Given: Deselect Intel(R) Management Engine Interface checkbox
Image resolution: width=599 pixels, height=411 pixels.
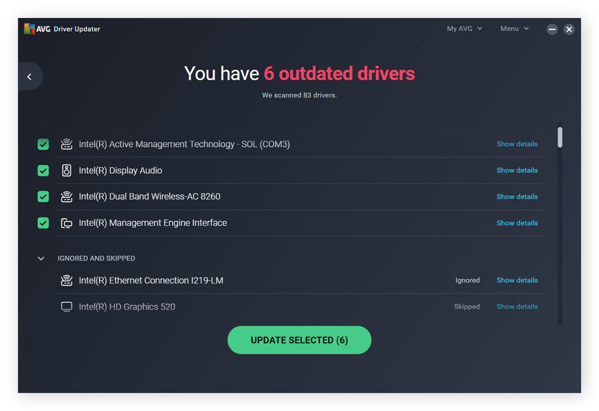Looking at the screenshot, I should point(43,223).
